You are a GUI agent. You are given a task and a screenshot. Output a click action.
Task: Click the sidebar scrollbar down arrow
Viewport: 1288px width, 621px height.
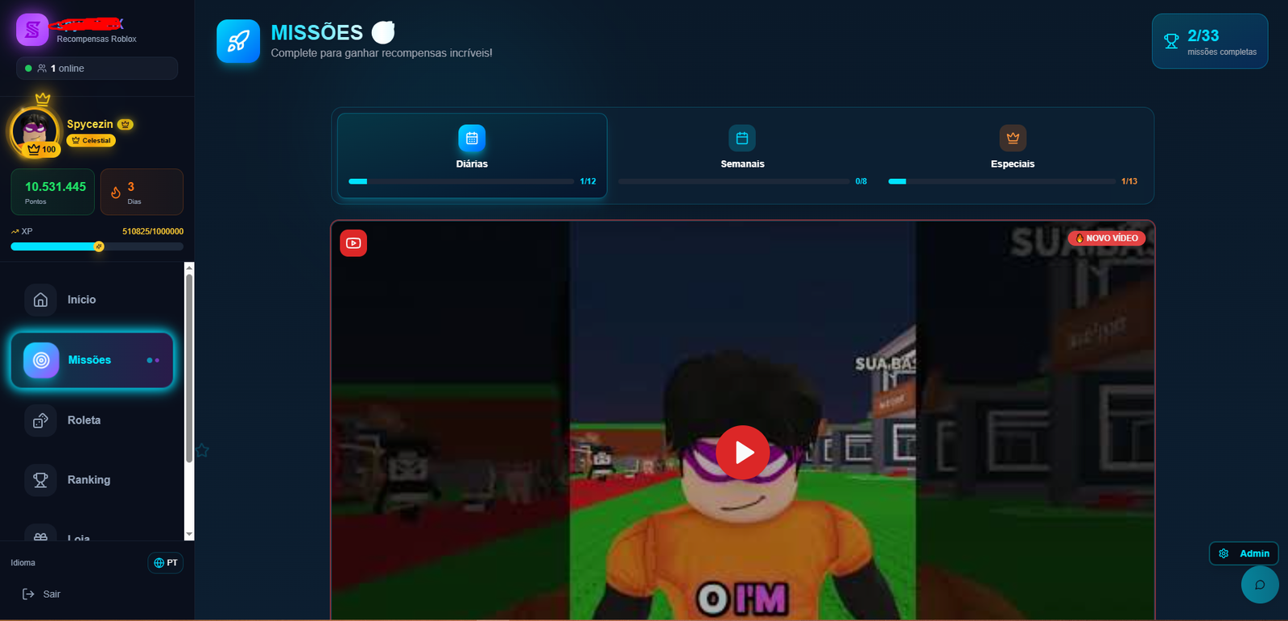(x=189, y=535)
